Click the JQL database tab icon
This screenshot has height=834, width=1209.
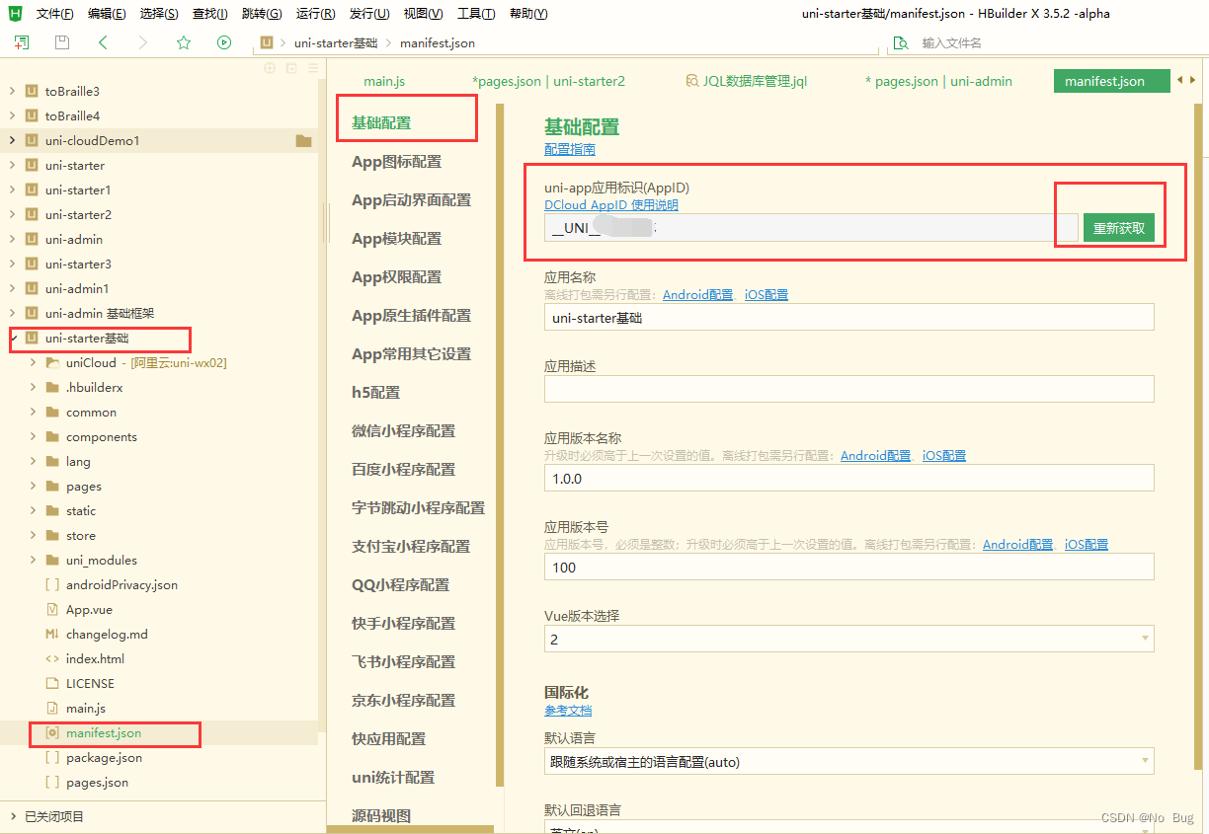click(691, 81)
